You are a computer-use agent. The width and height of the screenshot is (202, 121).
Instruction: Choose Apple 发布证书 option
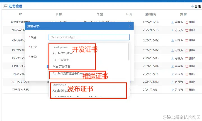coord(63,91)
